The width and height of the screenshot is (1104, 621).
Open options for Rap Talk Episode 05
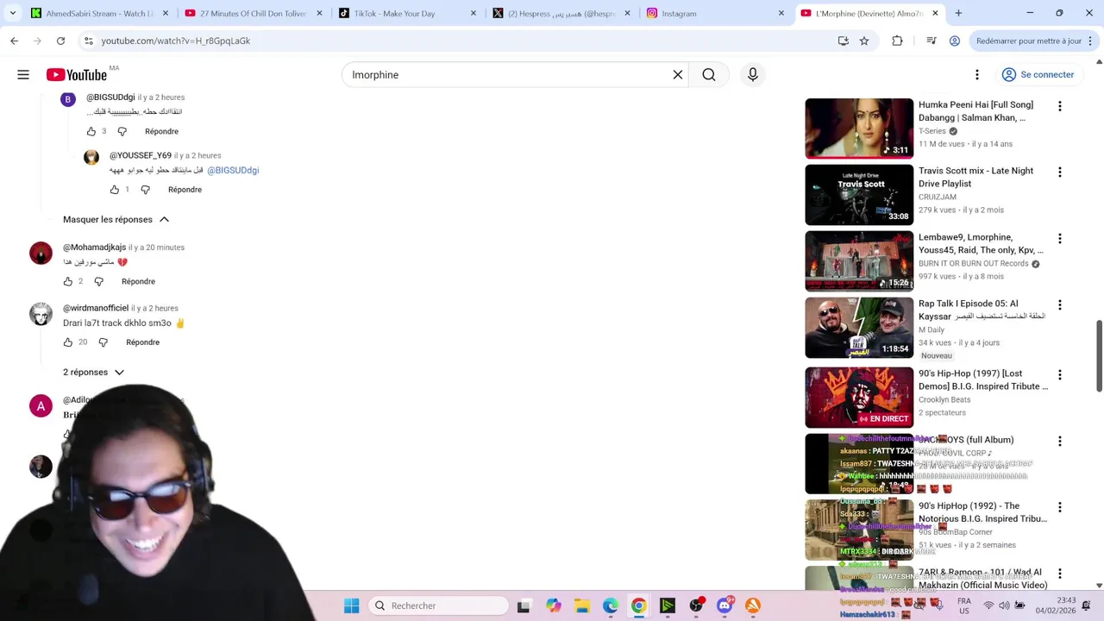click(1060, 304)
